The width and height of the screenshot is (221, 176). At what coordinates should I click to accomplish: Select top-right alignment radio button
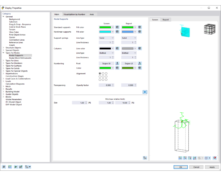pos(106,73)
